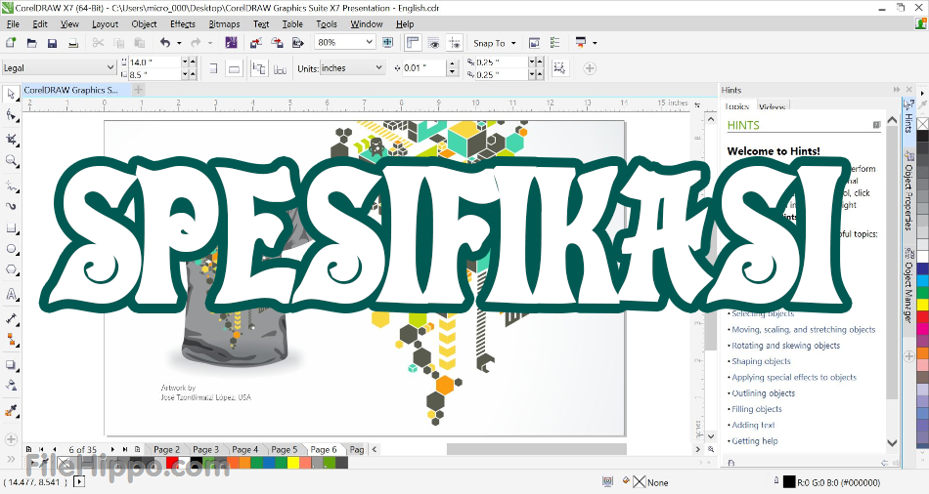Open 'Outlining objects' hint link
Image resolution: width=929 pixels, height=494 pixels.
tap(763, 393)
